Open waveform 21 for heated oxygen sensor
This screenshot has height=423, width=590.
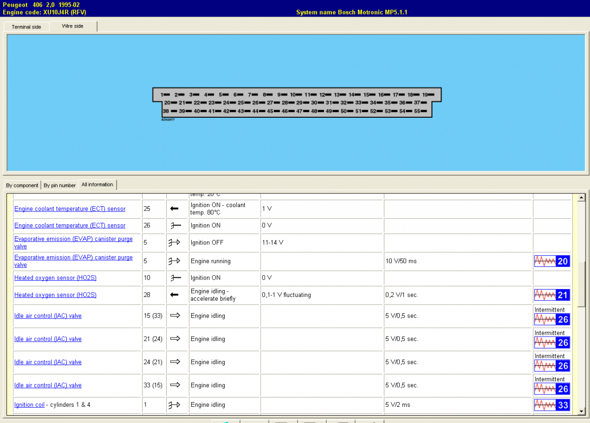(552, 295)
